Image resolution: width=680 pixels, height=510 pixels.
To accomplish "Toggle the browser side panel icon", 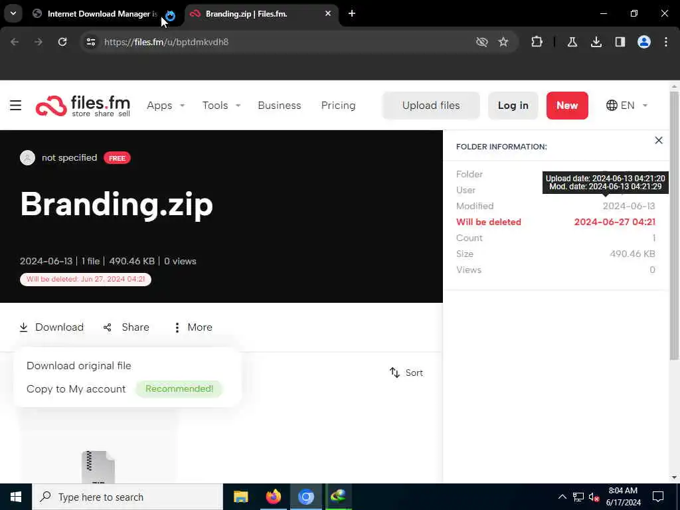I will tap(620, 42).
